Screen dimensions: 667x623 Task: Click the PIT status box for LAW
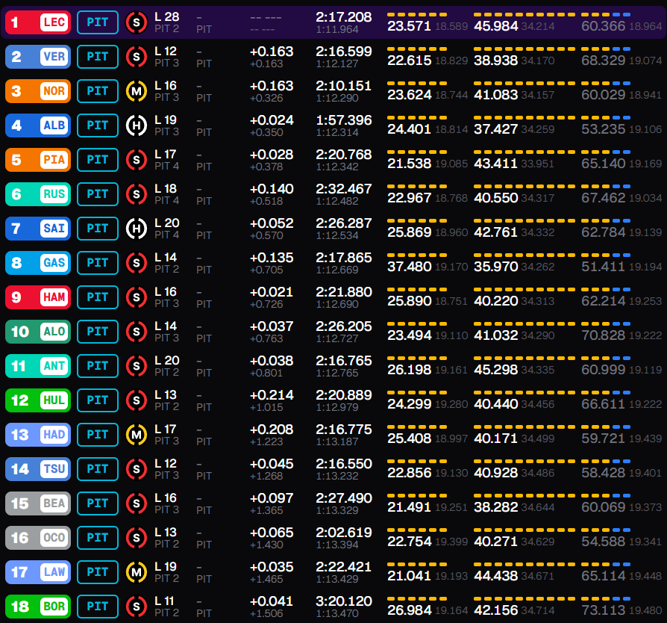(98, 572)
